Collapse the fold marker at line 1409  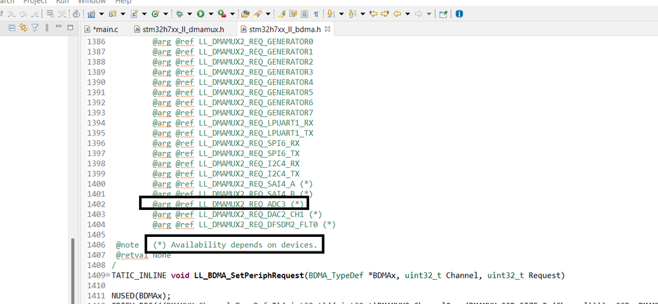pos(109,276)
